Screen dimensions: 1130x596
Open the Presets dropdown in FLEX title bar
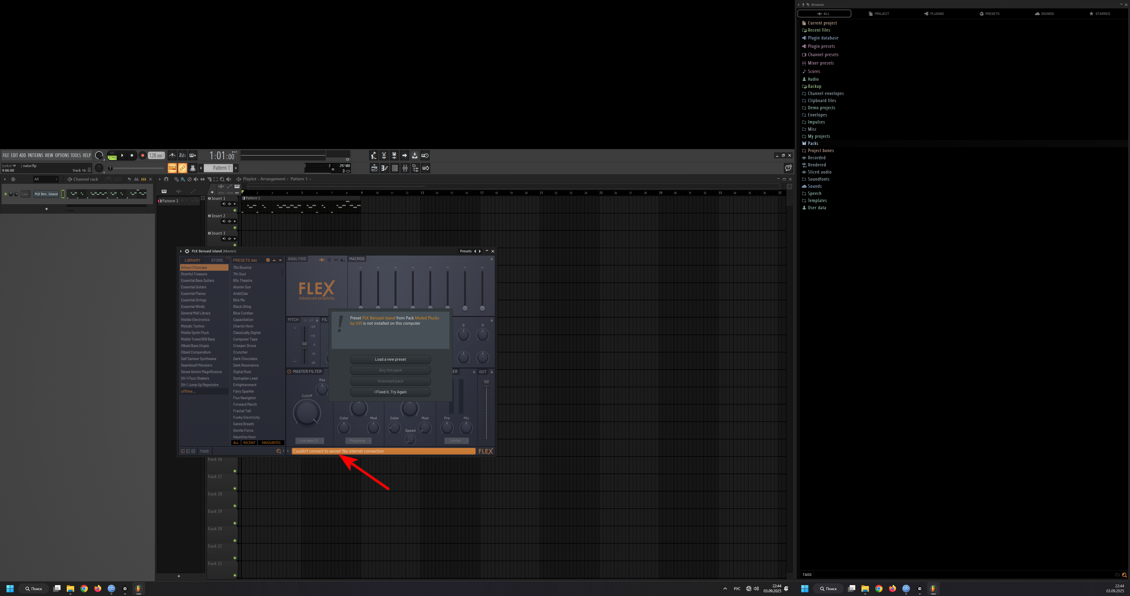click(466, 251)
